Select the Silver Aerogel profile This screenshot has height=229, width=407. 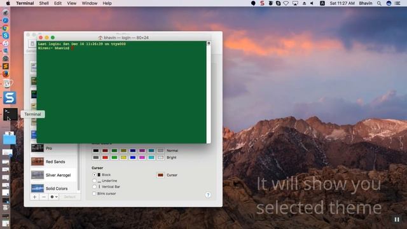[x=53, y=176]
